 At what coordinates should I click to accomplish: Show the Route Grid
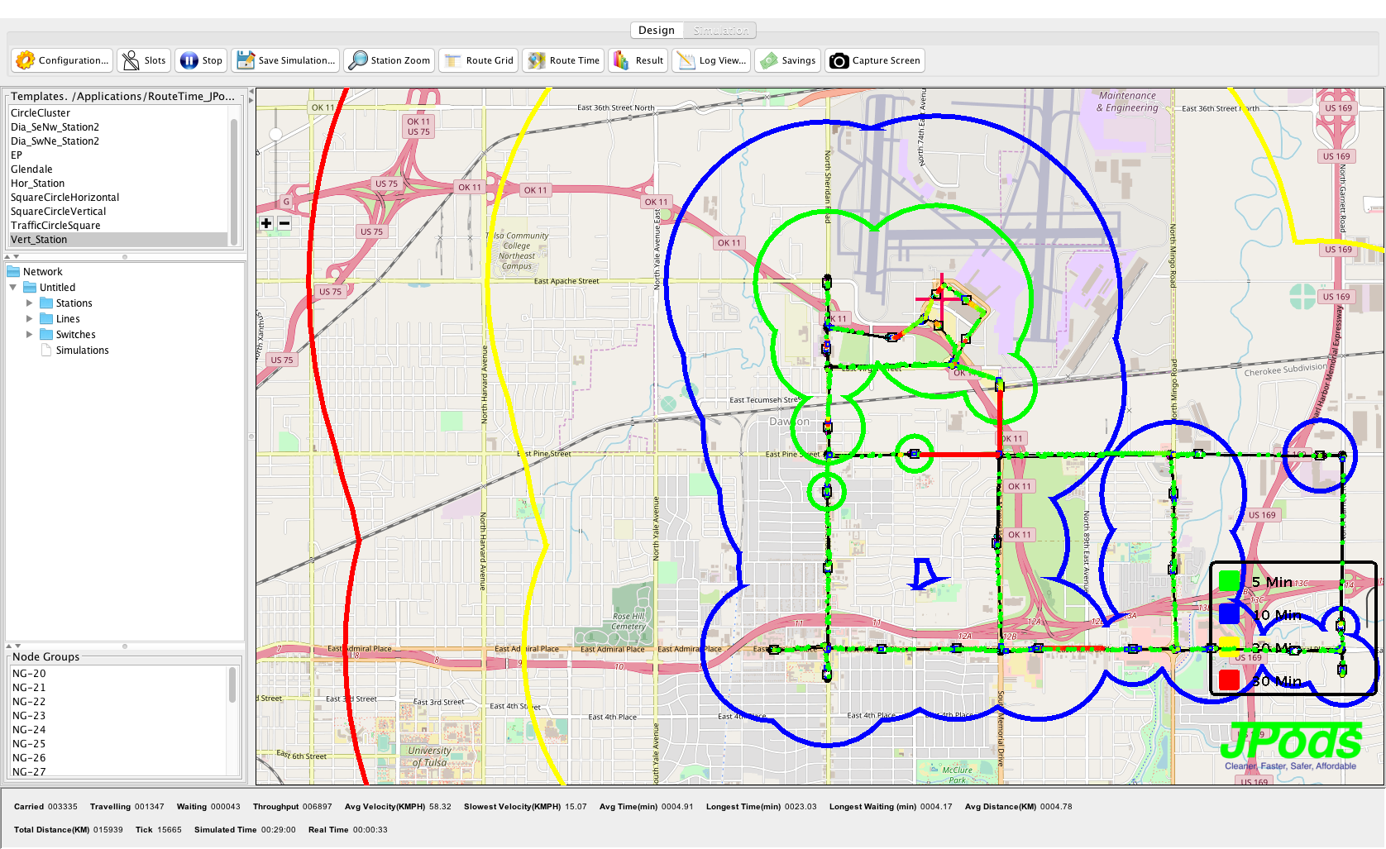[x=480, y=60]
